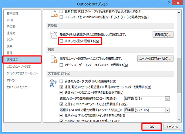Click the キャンセル button
Screen dimensions: 185x134
pos(172,127)
